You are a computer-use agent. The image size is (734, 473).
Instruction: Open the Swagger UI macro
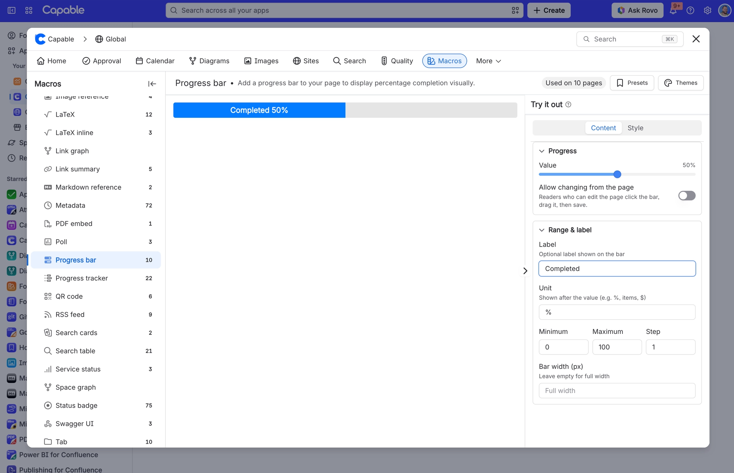coord(96,423)
